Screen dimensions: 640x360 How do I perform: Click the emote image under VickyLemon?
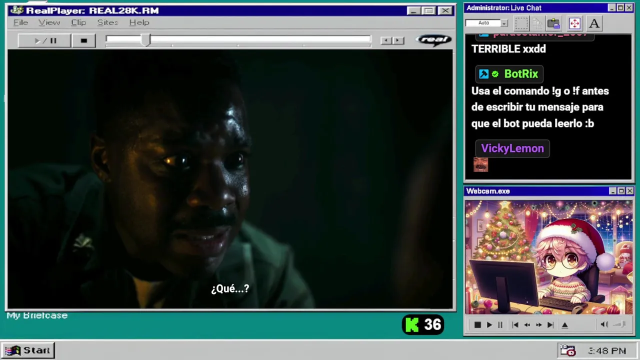coord(480,164)
